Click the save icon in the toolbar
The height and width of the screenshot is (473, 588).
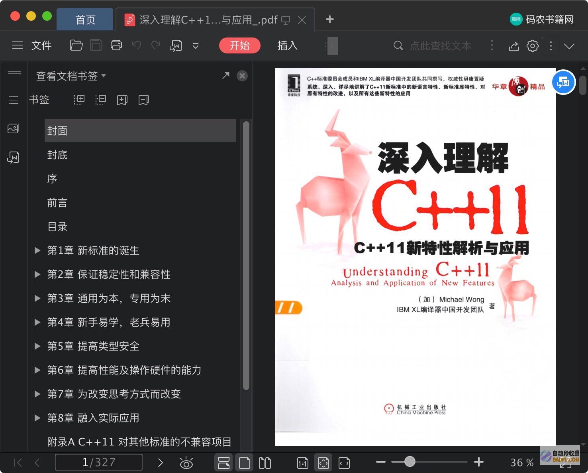click(96, 45)
